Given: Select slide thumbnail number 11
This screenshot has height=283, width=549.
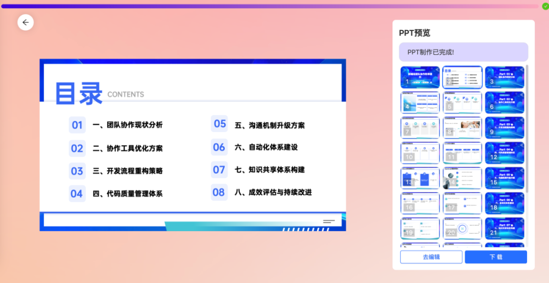Looking at the screenshot, I should pos(462,152).
